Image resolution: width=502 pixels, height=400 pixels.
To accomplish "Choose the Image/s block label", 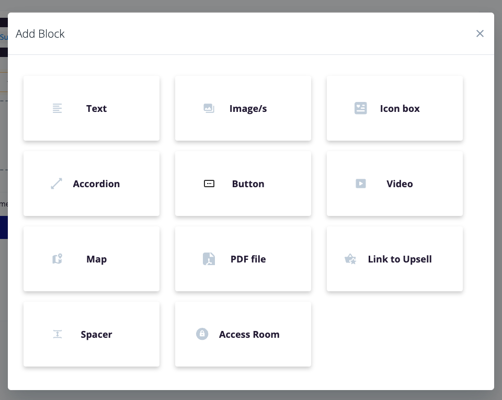I will (x=248, y=109).
